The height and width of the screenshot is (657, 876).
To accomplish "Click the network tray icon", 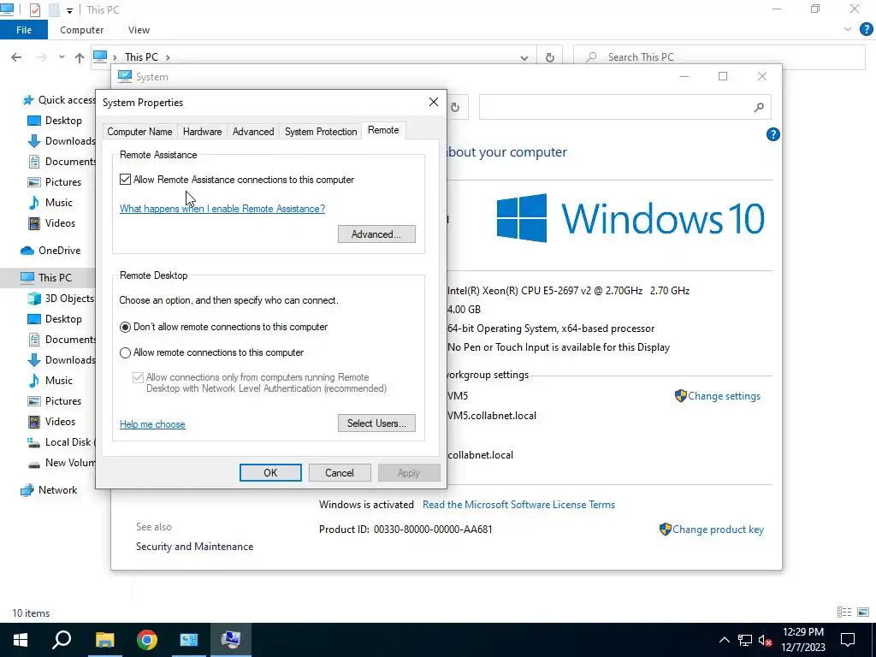I will pos(745,640).
